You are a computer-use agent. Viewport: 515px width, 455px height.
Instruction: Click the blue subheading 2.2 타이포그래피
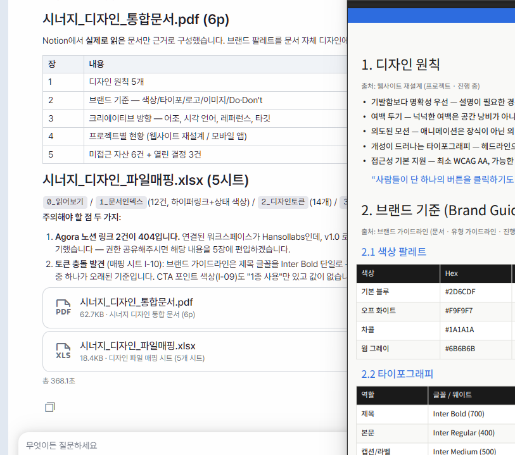[x=397, y=373]
